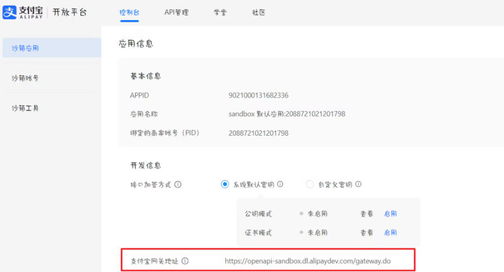Screen dimensions: 504x272
Task: Click 启用 in the 证书模式 row
Action: click(x=390, y=233)
